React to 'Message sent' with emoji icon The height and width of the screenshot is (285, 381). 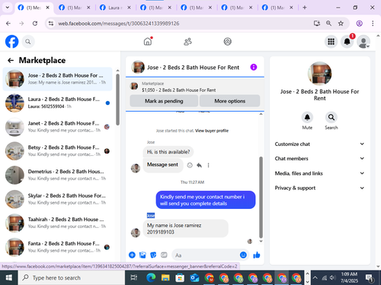[x=190, y=165]
